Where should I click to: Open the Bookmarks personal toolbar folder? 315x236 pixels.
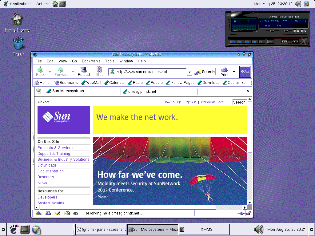click(x=66, y=82)
